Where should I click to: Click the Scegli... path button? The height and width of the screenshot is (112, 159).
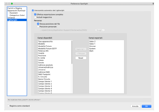pos(100,30)
